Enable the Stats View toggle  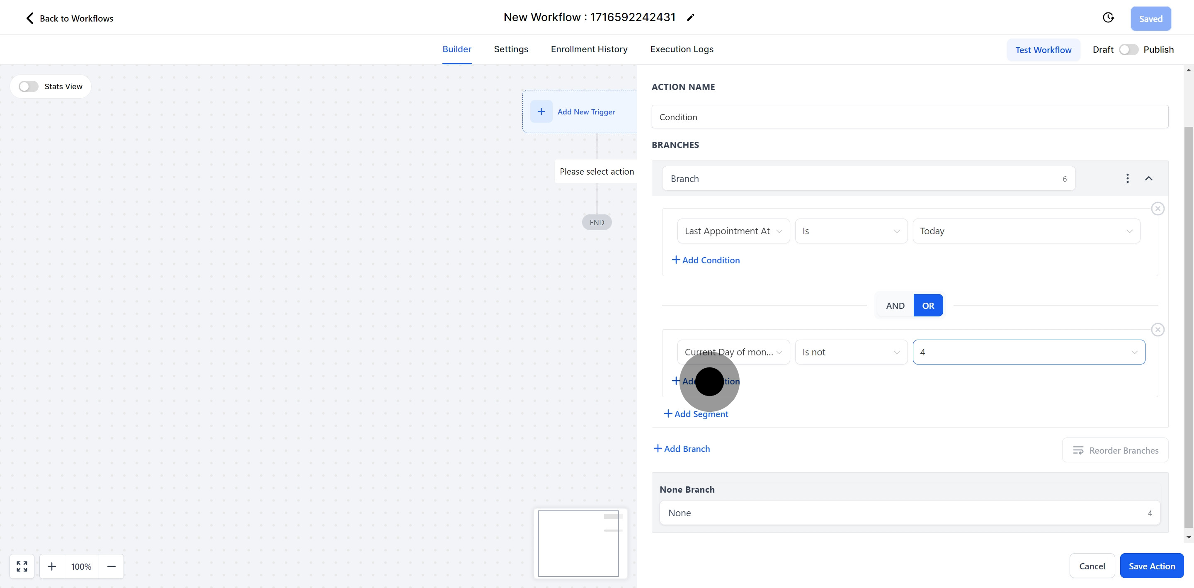(28, 87)
